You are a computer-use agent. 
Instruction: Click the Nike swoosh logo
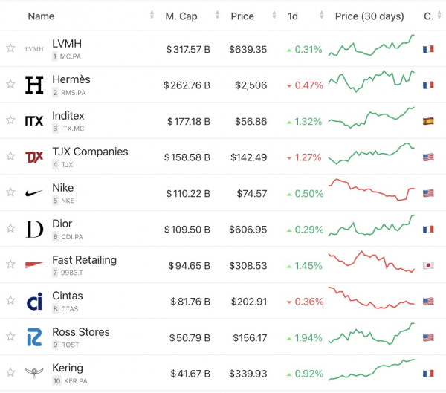click(34, 193)
